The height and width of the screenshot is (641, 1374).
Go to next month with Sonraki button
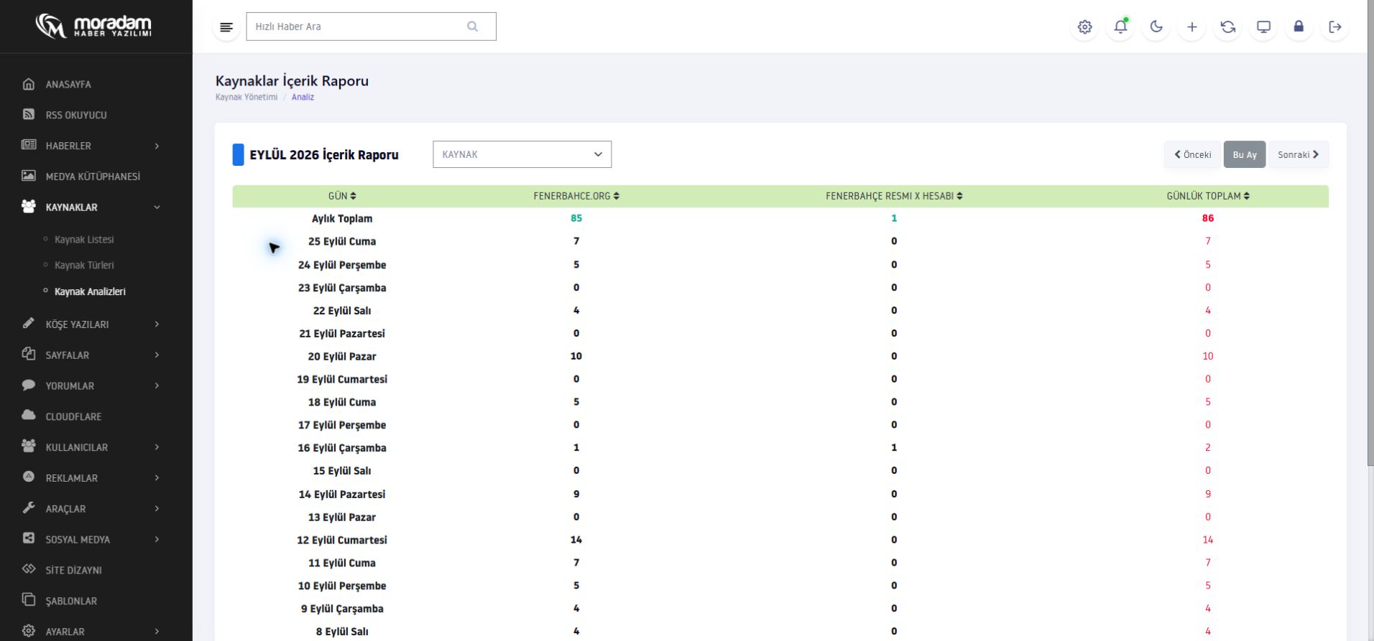[1299, 154]
